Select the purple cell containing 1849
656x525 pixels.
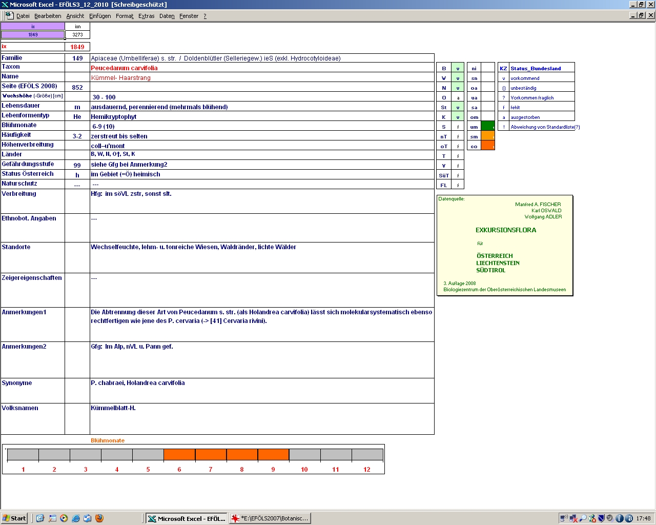[33, 35]
